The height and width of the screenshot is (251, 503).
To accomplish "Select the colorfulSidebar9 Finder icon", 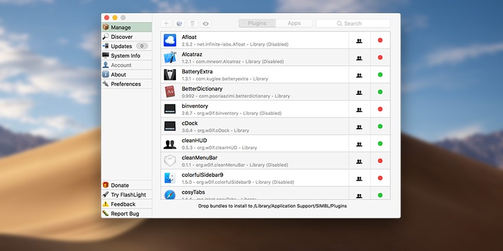I will tap(170, 178).
